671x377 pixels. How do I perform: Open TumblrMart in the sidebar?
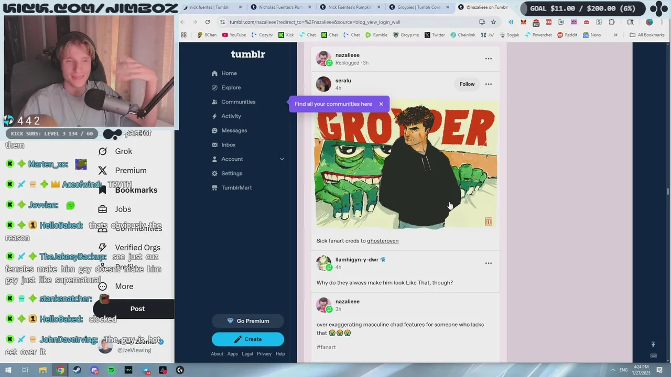(x=231, y=187)
